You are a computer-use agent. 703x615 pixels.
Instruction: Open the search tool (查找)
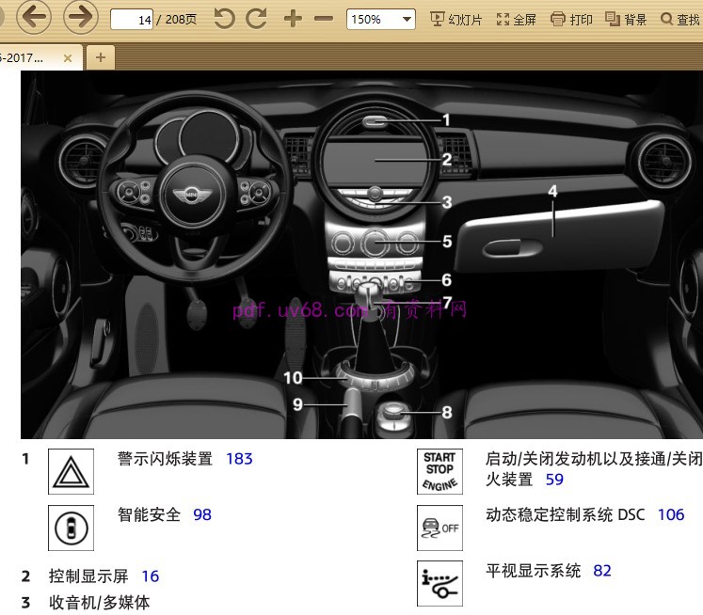[680, 19]
